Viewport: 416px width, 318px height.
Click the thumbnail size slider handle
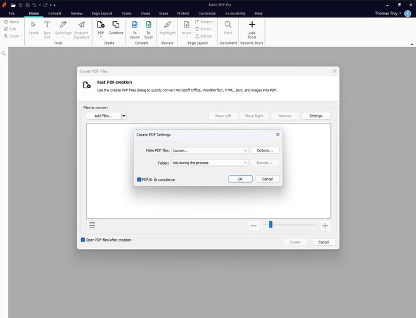271,225
